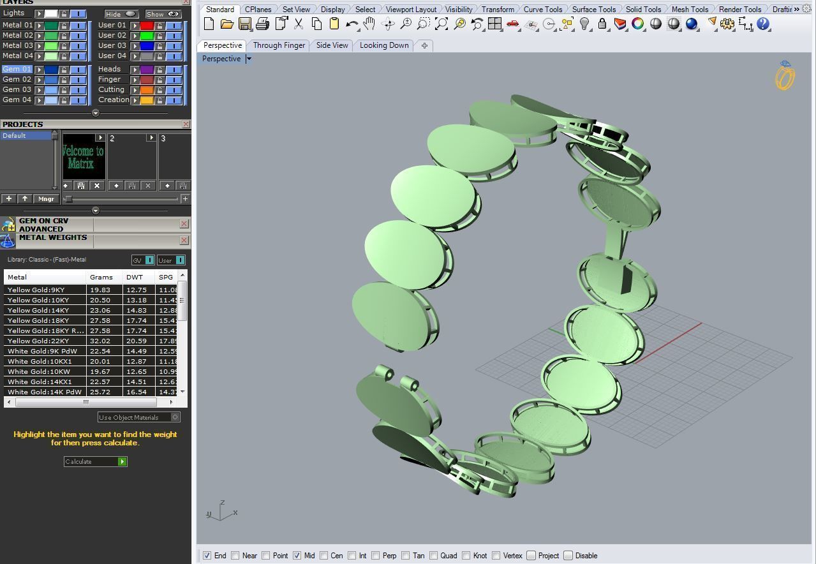This screenshot has width=816, height=564.
Task: Open a file using the folder icon
Action: click(x=226, y=24)
